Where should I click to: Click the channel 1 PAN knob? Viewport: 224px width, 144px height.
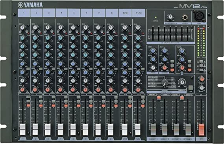22,90
